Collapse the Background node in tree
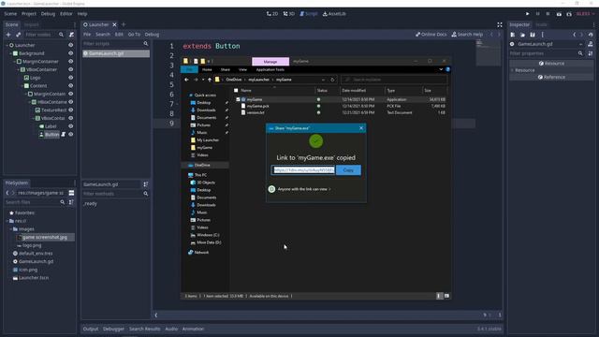This screenshot has height=337, width=599. [x=10, y=53]
